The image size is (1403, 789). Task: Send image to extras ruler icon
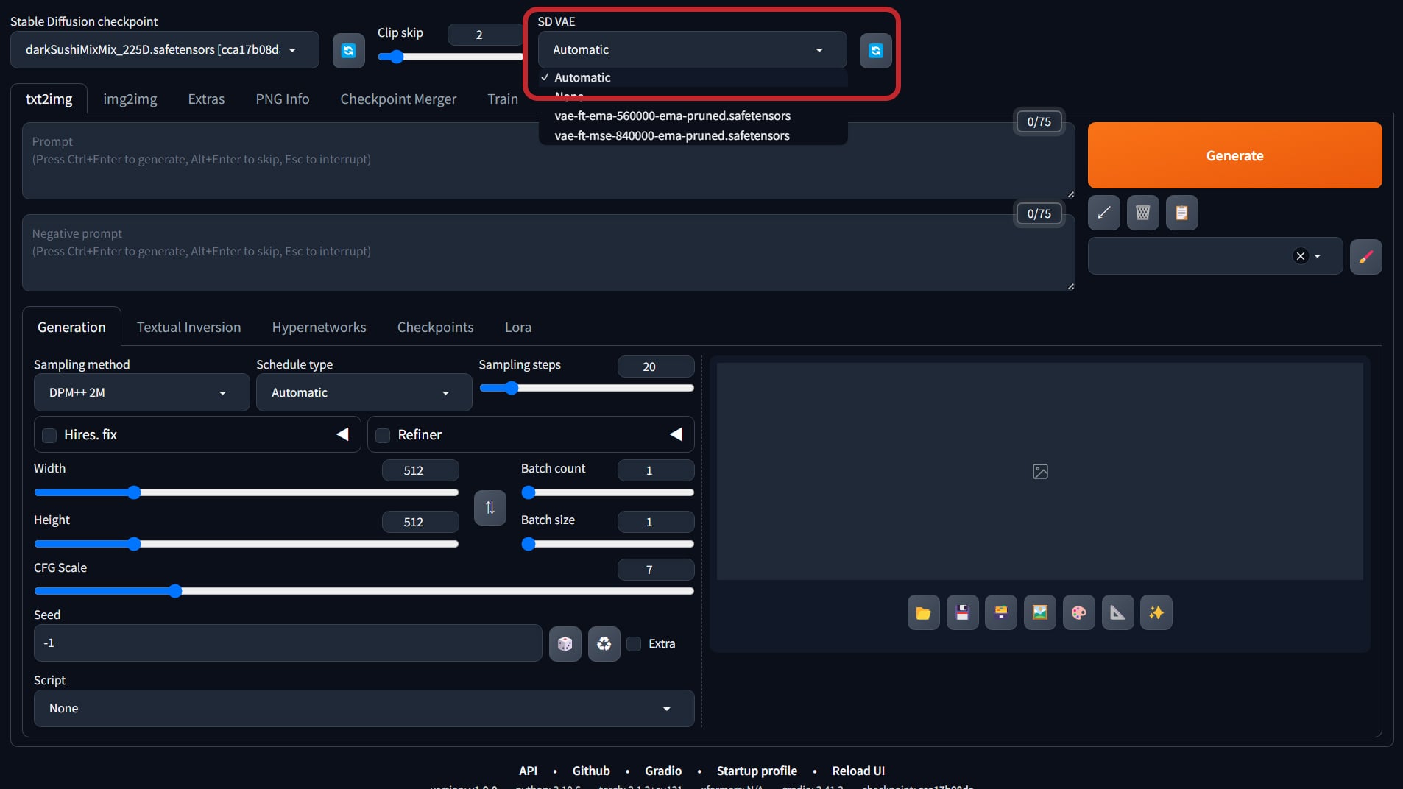(x=1117, y=612)
